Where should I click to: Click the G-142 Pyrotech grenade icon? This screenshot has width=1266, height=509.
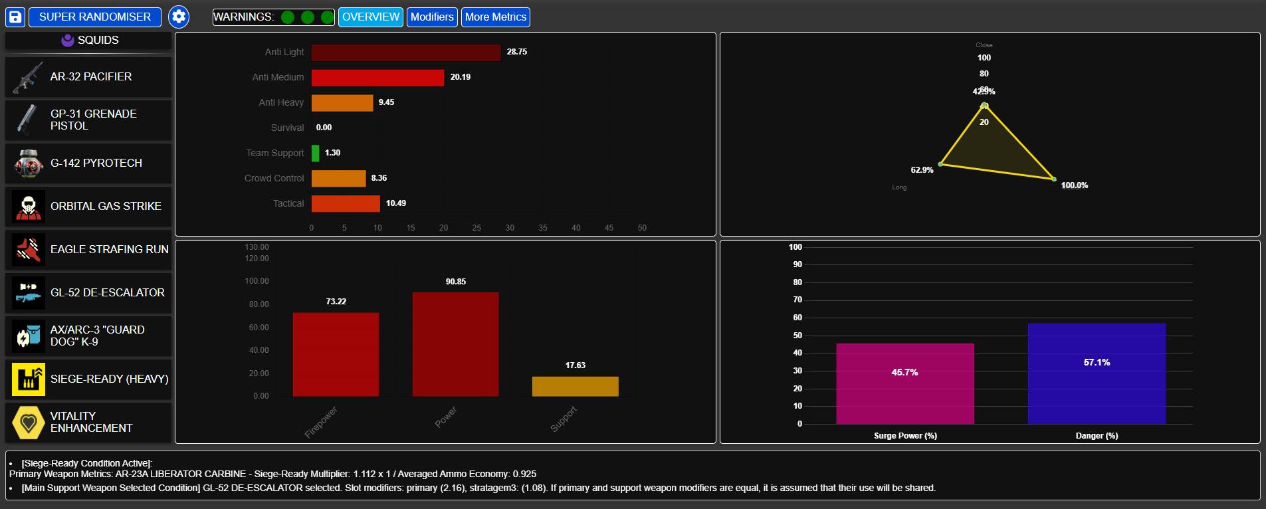click(x=28, y=163)
